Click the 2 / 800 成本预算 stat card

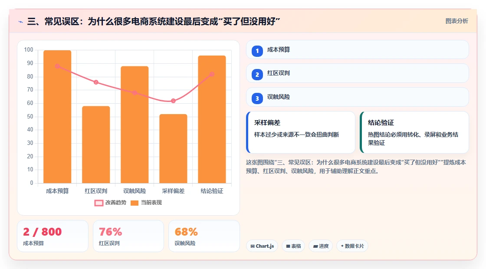tap(53, 236)
